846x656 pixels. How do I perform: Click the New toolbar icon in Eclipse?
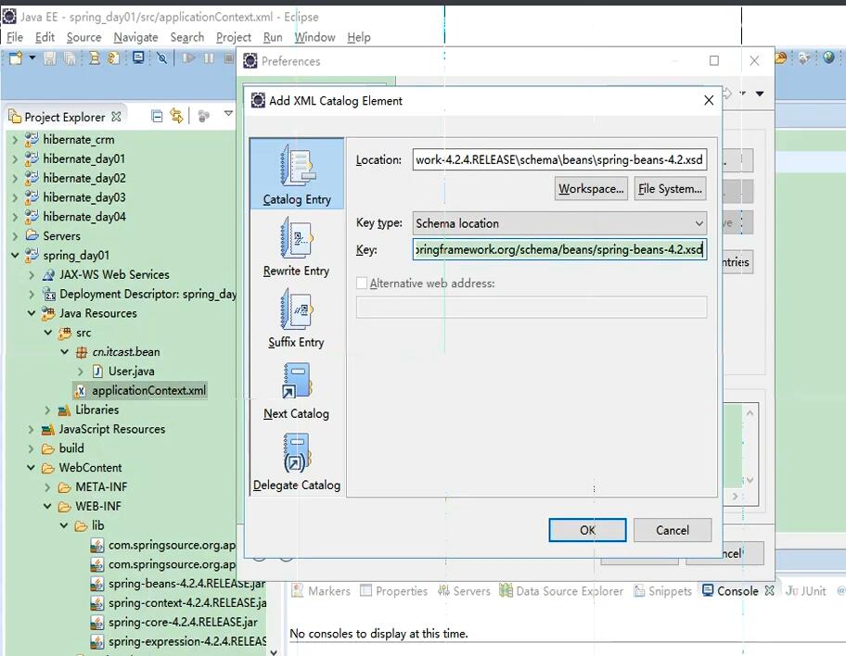(x=16, y=57)
